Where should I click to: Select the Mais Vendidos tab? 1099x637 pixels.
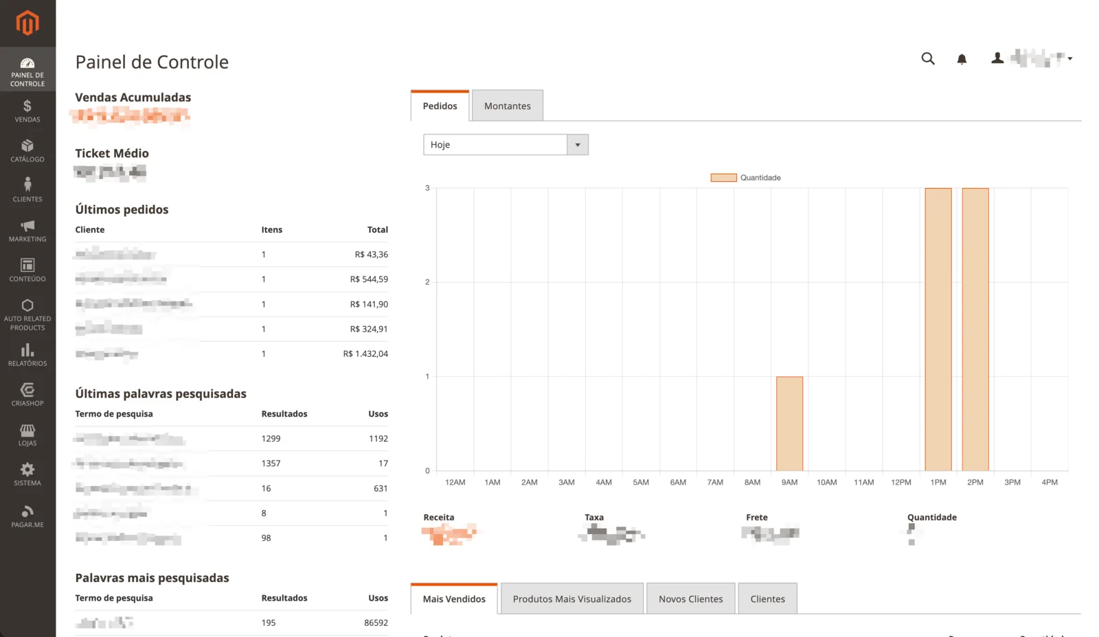[454, 599]
